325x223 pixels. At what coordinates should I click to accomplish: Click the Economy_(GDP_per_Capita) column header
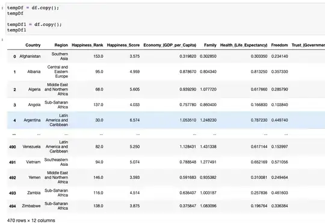[x=170, y=45]
